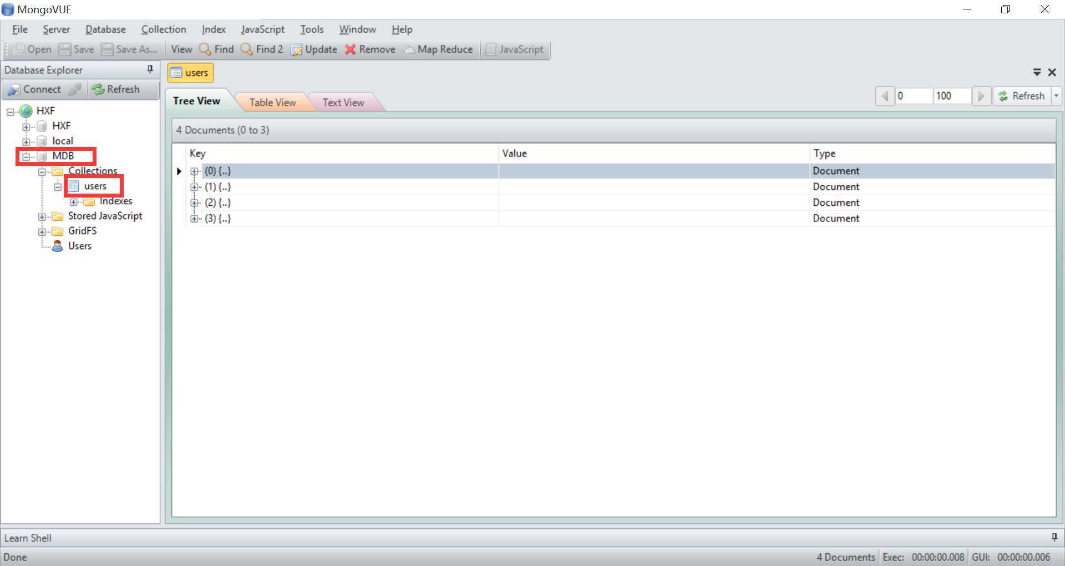Screen dimensions: 1065x566
Task: Open the Refresh dropdown arrow
Action: click(x=1056, y=96)
